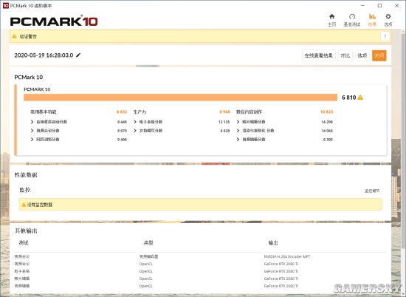
Task: Click the validation warning (验证警告) triangle icon
Action: pyautogui.click(x=15, y=36)
